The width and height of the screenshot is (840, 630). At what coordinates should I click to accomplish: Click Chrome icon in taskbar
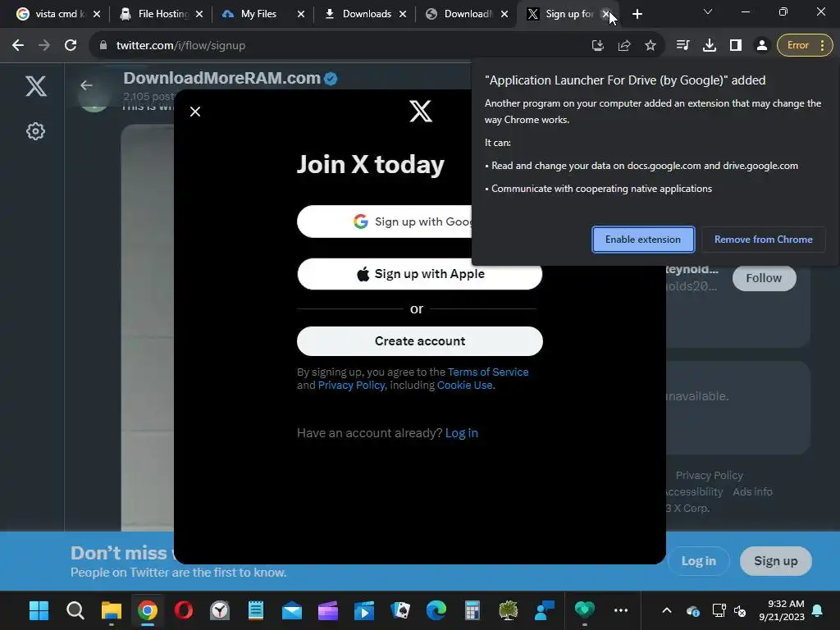point(148,610)
